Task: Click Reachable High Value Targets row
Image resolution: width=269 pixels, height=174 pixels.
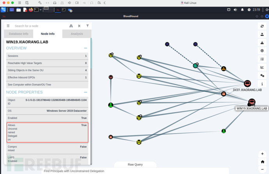Action: coord(47,63)
